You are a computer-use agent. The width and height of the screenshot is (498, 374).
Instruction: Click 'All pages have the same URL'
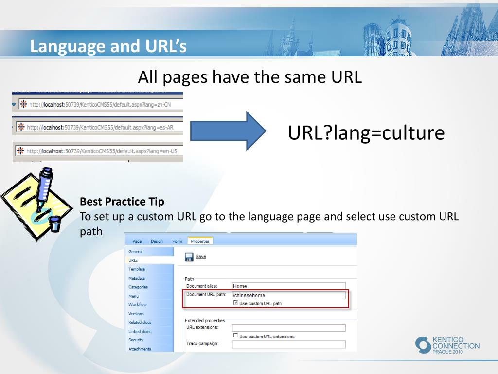click(250, 77)
